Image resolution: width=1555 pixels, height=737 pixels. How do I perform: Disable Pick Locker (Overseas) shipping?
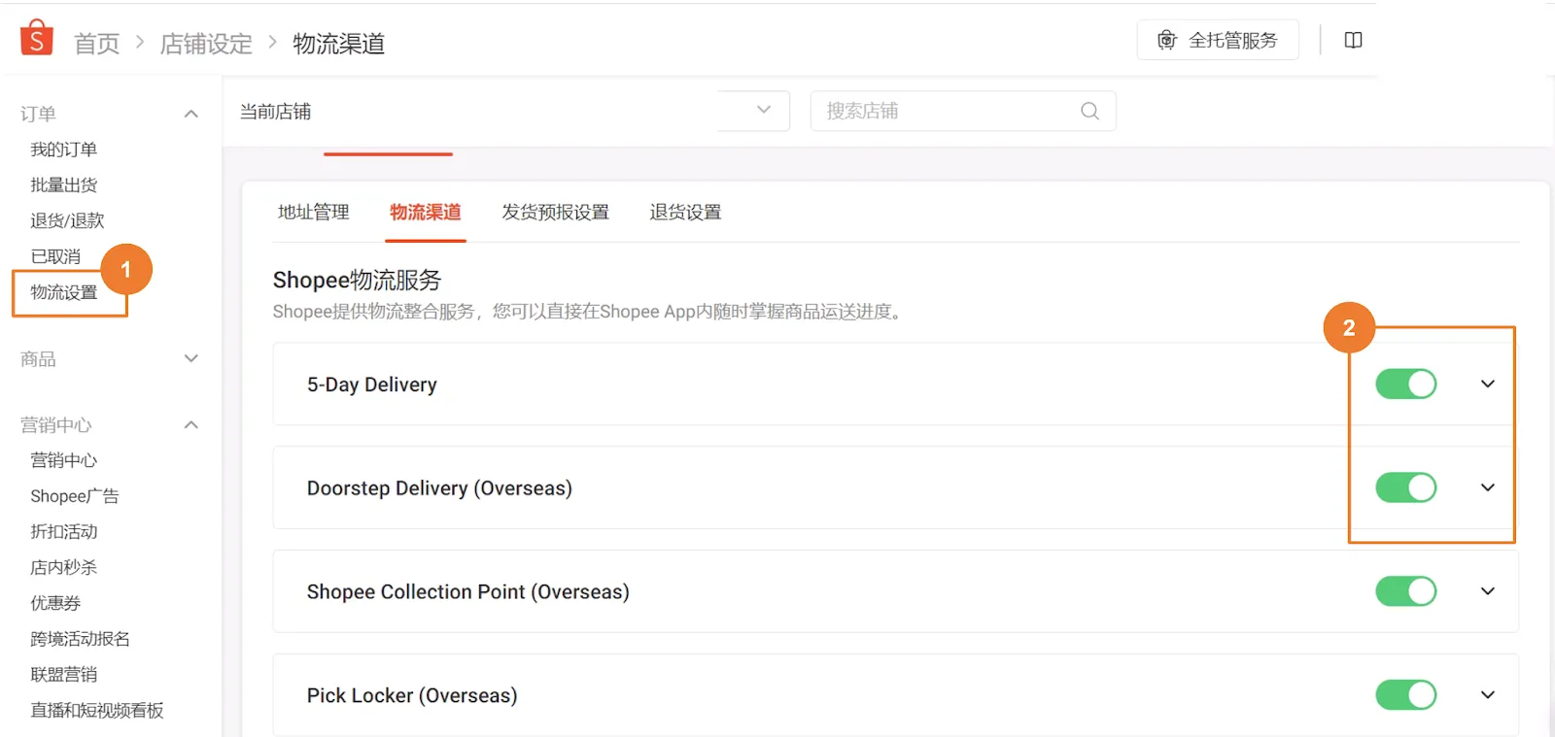tap(1405, 694)
